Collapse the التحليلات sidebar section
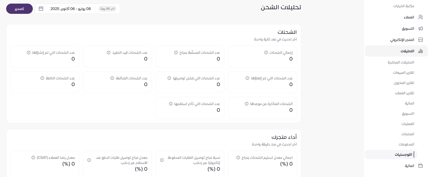Screen dimensions: 429x177 [x=407, y=51]
